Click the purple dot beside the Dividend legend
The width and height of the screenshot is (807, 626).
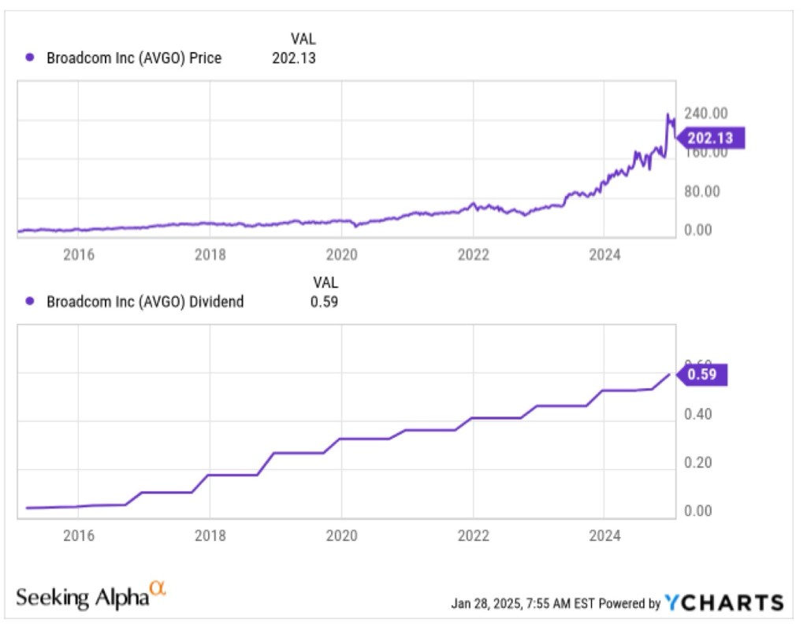31,301
